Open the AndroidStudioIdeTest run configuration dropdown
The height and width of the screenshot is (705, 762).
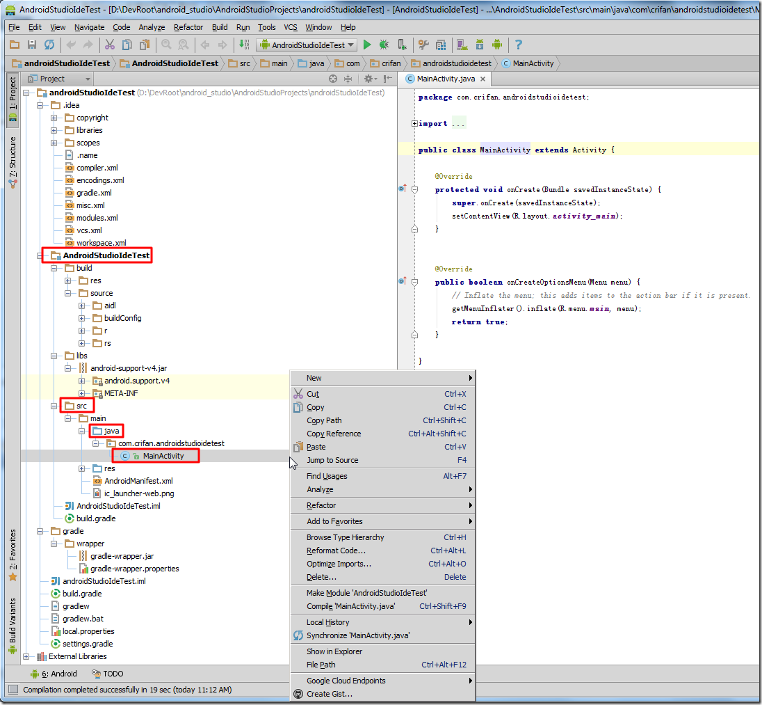click(x=307, y=45)
